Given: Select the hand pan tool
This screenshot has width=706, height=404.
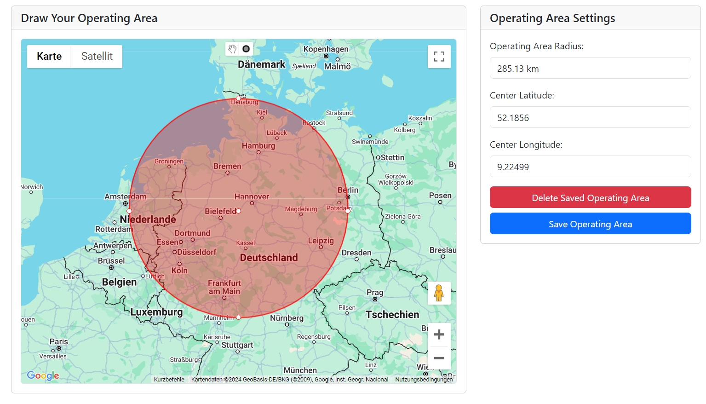Looking at the screenshot, I should click(x=232, y=49).
